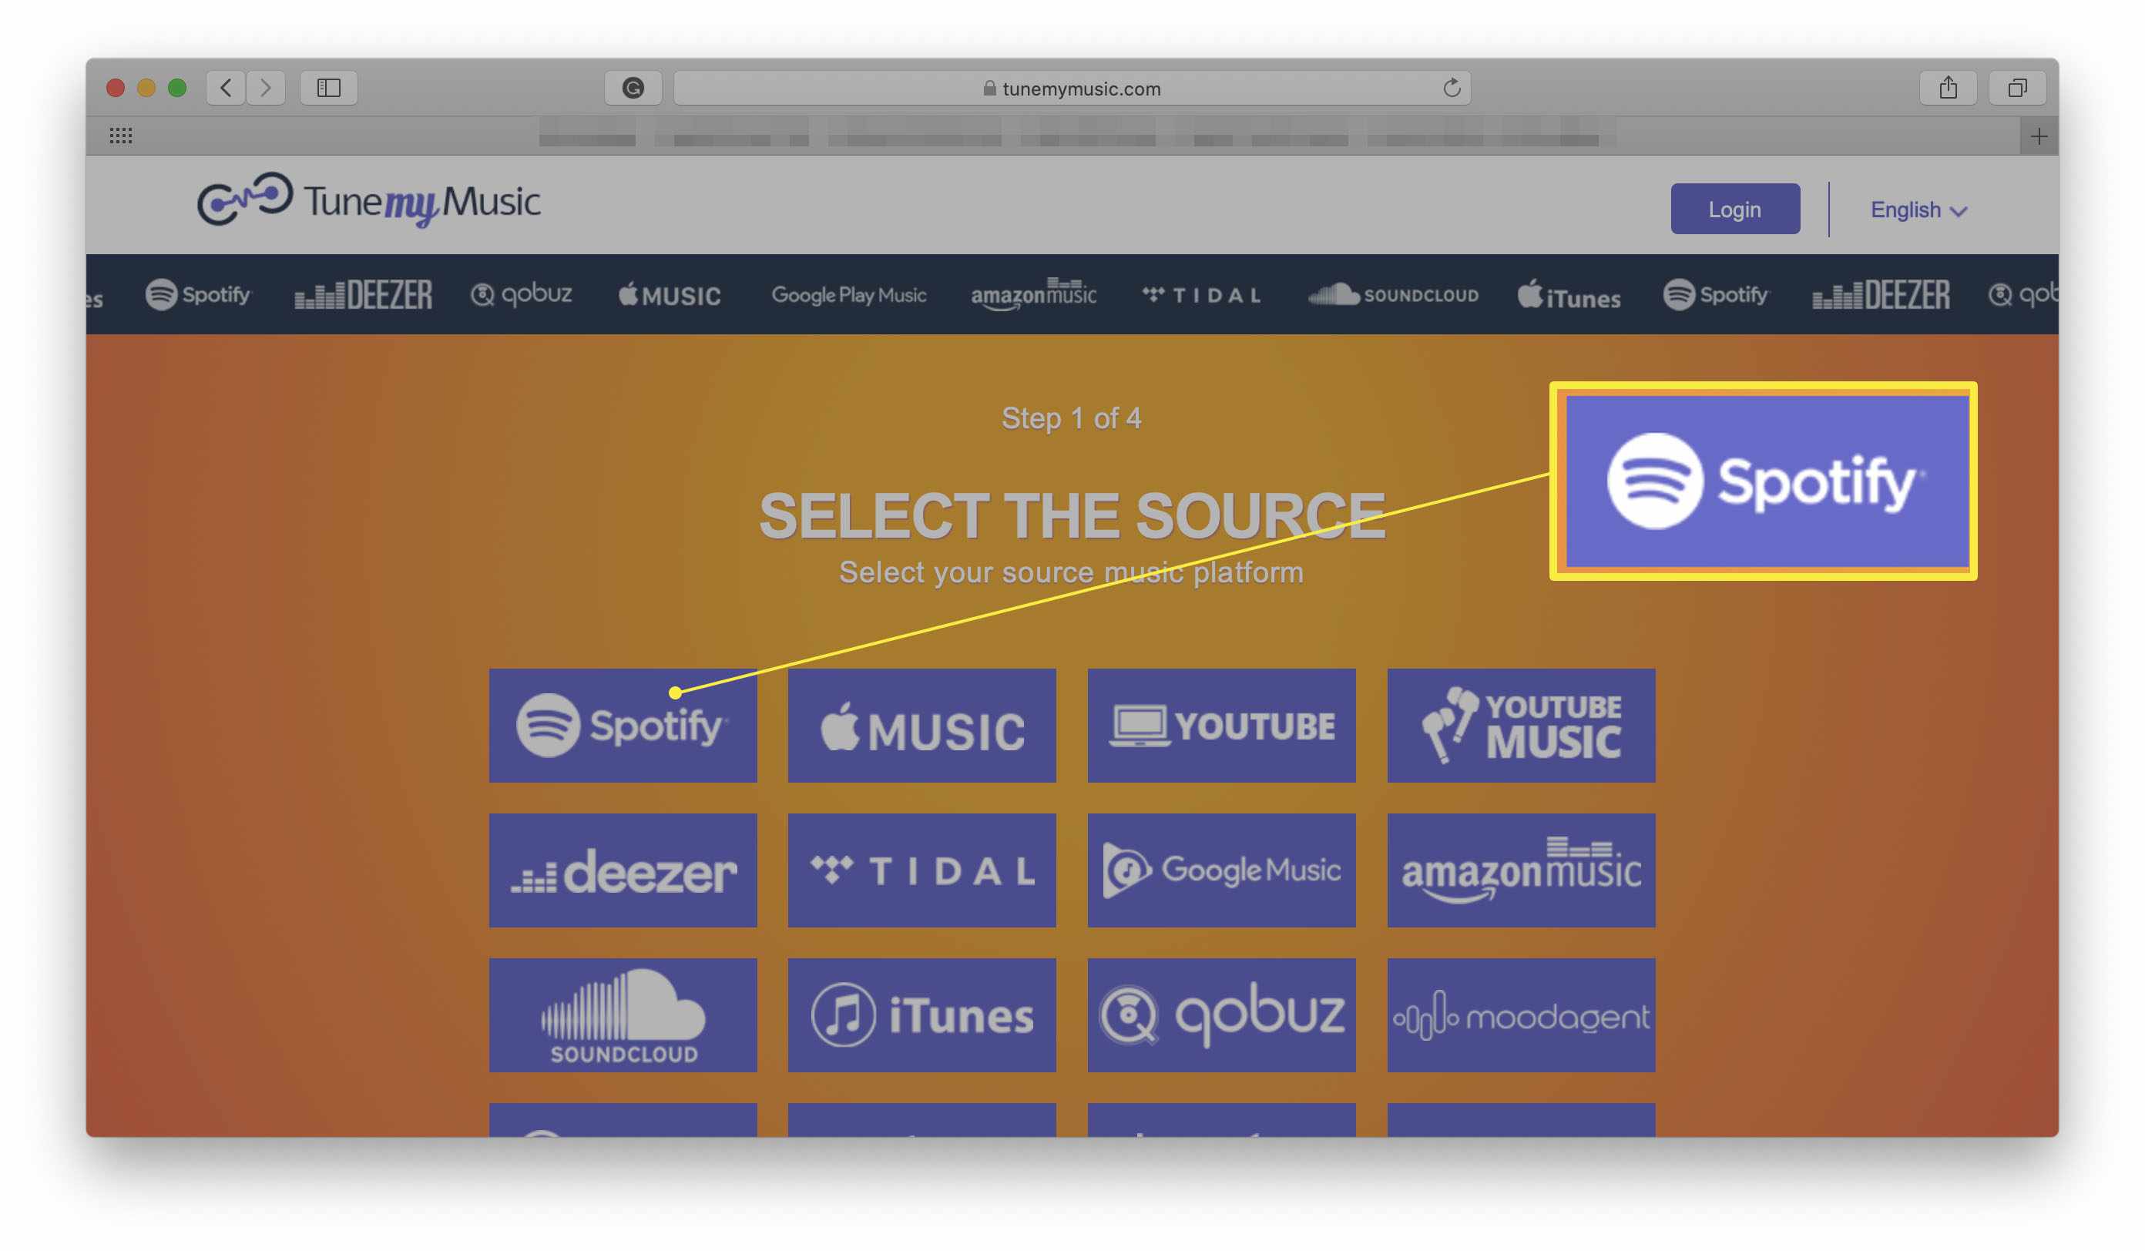Go forward with Safari forward arrow

point(266,88)
